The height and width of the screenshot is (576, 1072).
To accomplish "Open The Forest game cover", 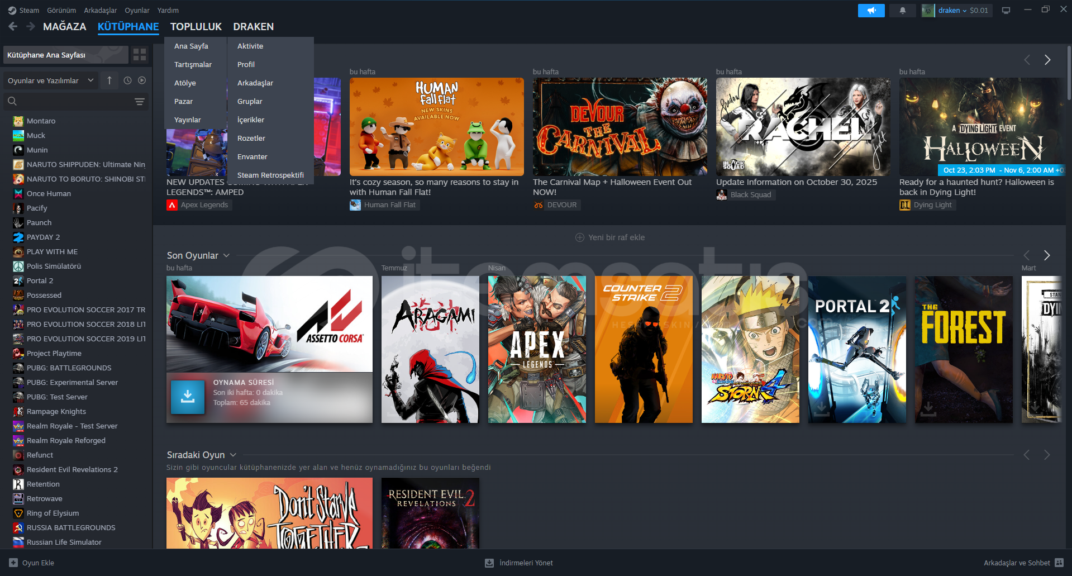I will click(x=964, y=349).
